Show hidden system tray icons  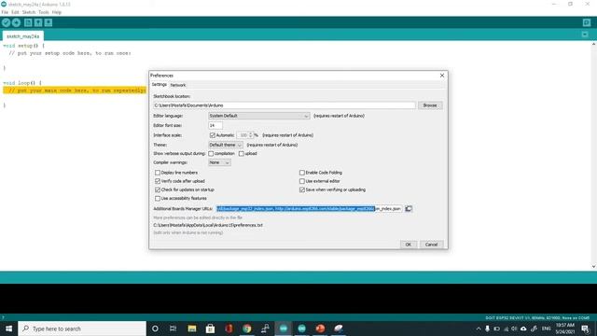(x=479, y=329)
